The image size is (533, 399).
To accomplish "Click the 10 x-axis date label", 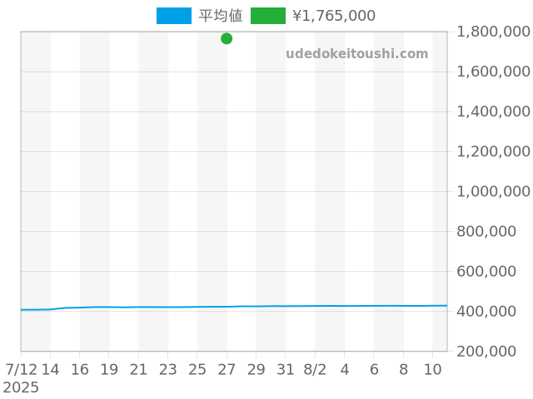I will (433, 369).
